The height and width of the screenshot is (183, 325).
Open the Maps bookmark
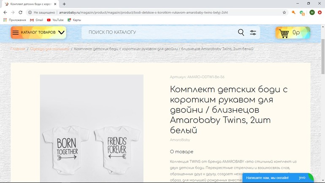click(x=74, y=20)
